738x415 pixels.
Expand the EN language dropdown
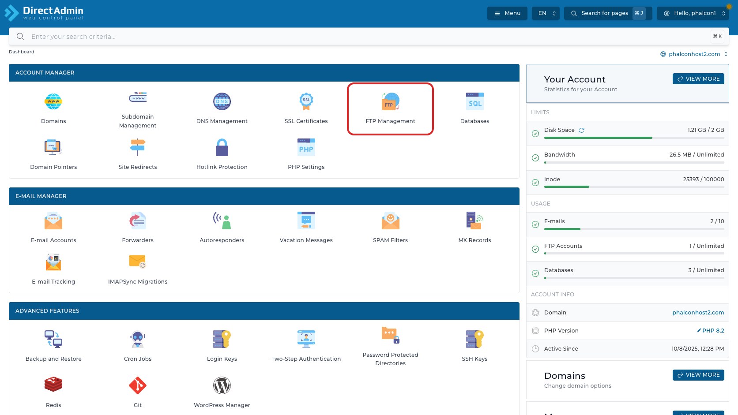tap(546, 13)
